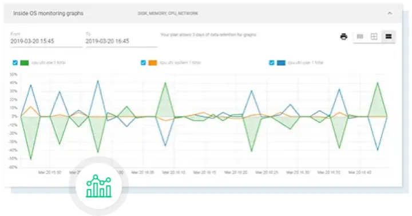The image size is (412, 216).
Task: Collapse the Inside OS monitoring graphs panel
Action: coord(390,13)
